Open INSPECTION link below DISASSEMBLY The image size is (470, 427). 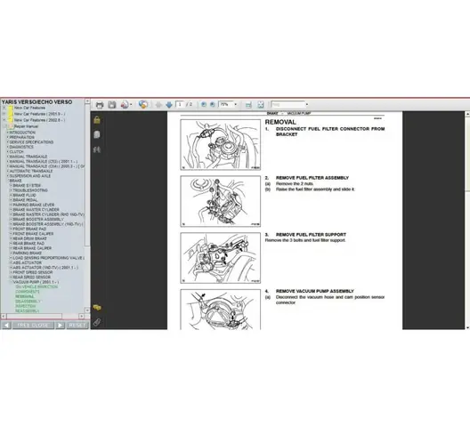pos(26,306)
